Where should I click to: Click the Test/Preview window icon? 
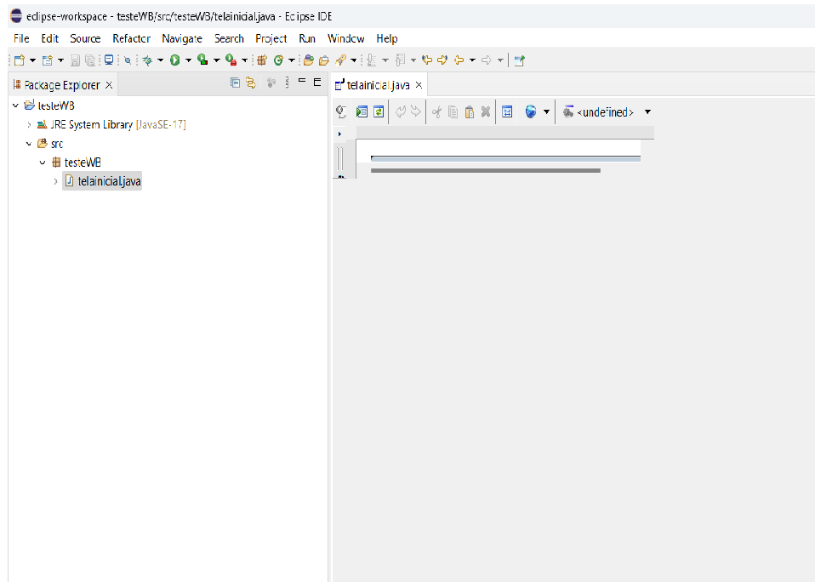point(362,111)
